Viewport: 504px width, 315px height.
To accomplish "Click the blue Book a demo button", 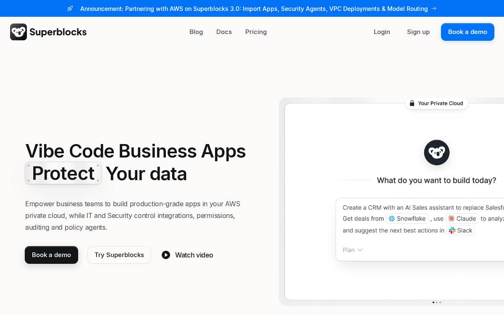I will tap(467, 32).
